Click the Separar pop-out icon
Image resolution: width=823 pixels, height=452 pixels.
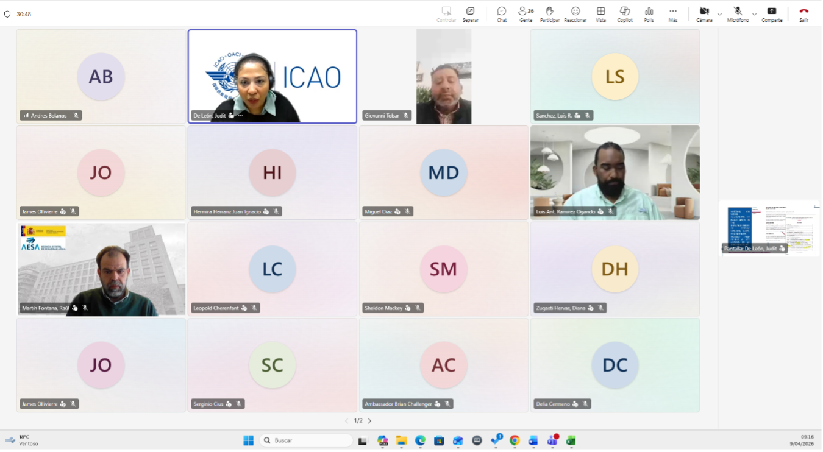point(470,13)
